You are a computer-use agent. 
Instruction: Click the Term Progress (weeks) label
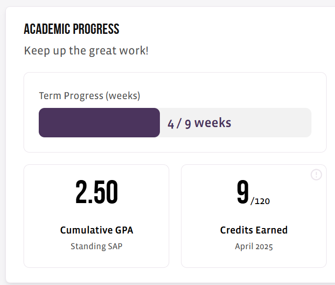90,96
